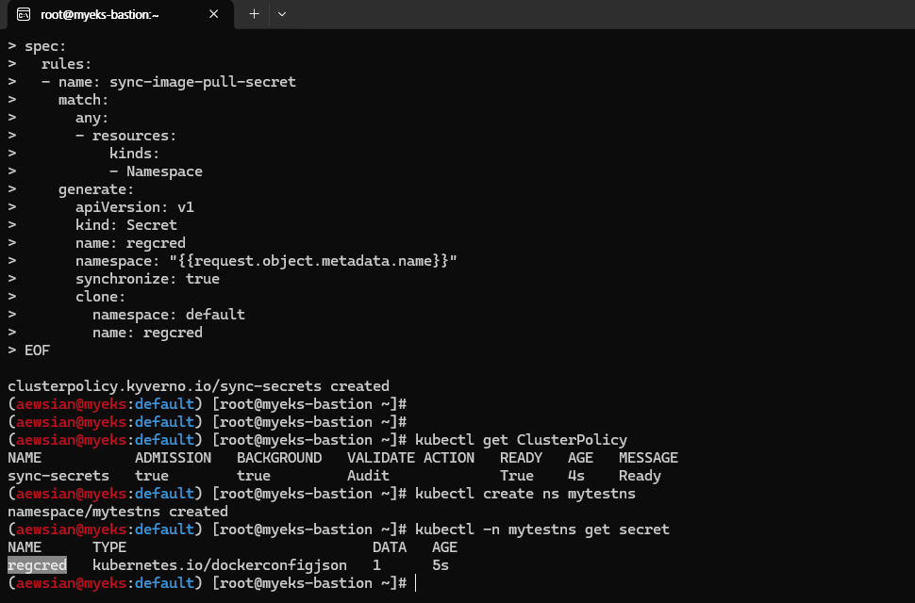Click the READY column header
Viewport: 915px width, 603px height.
point(521,458)
